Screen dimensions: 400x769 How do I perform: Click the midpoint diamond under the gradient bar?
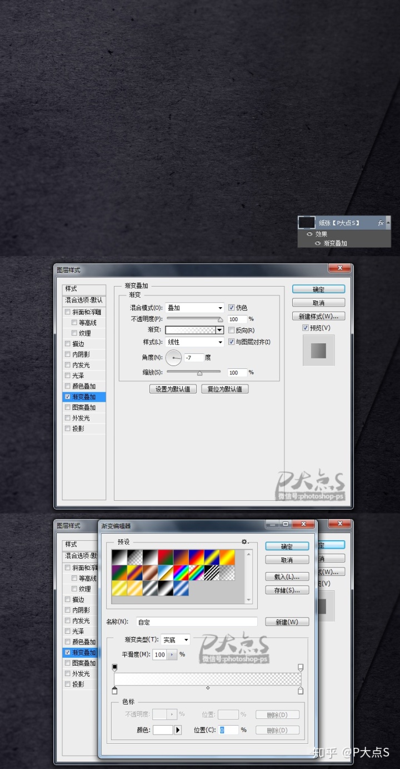(x=208, y=688)
